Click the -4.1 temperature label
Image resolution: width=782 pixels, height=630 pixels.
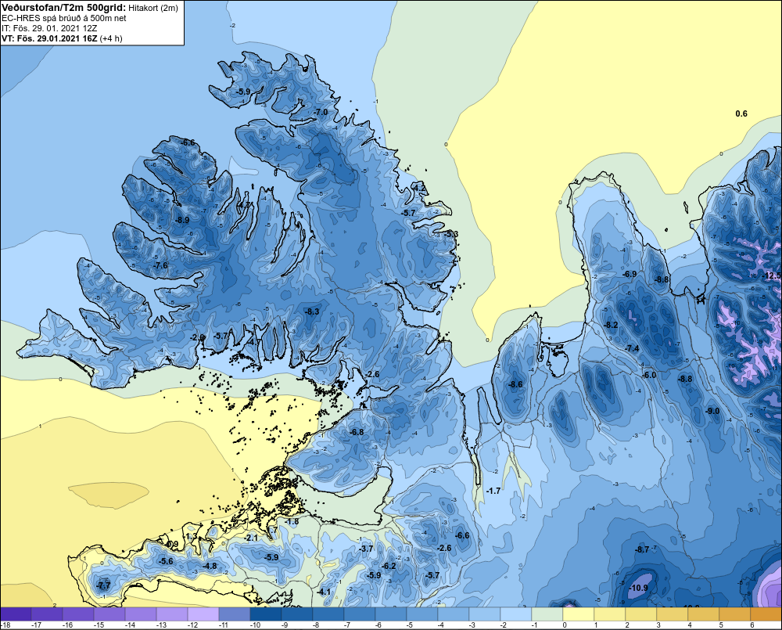[x=324, y=592]
